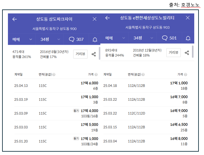
Task: Open 307 comments for 상도파크자이
Action: [76, 39]
